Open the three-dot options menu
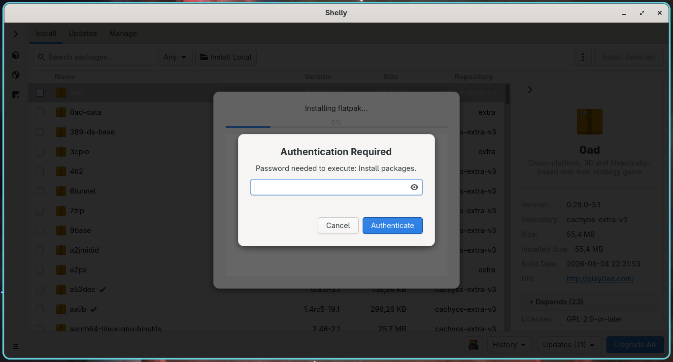Viewport: 673px width, 362px height. click(583, 57)
